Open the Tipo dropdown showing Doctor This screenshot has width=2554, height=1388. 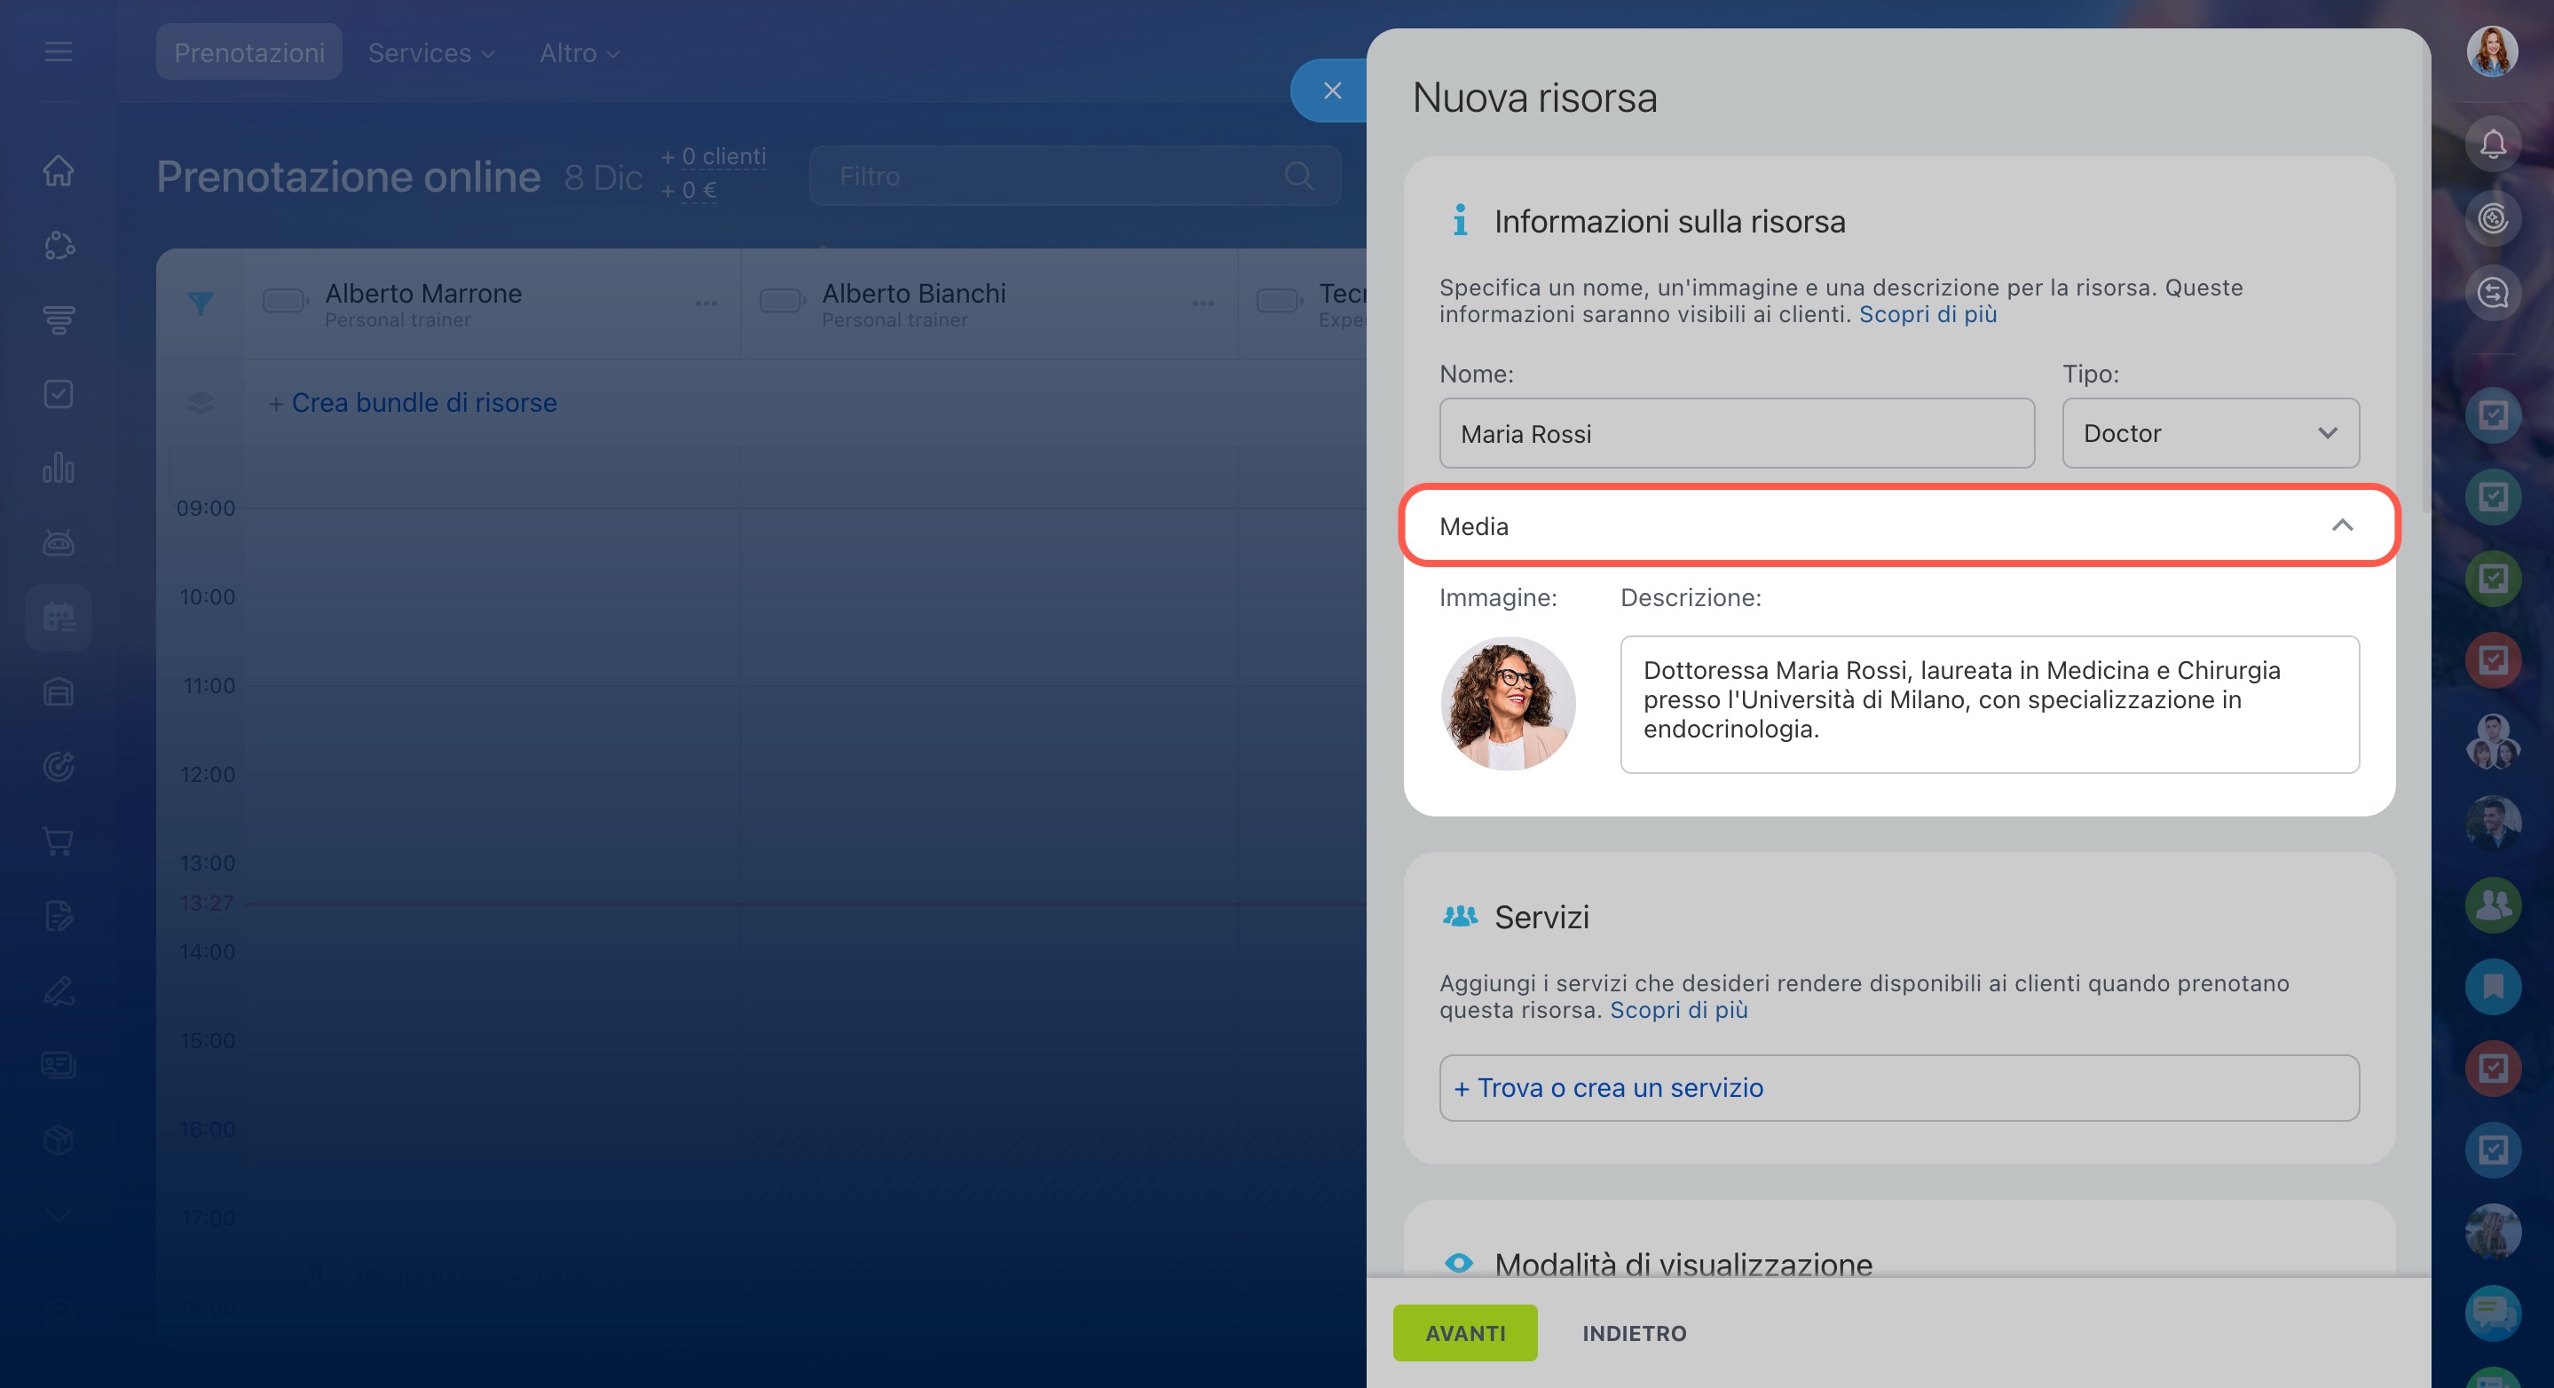point(2210,433)
